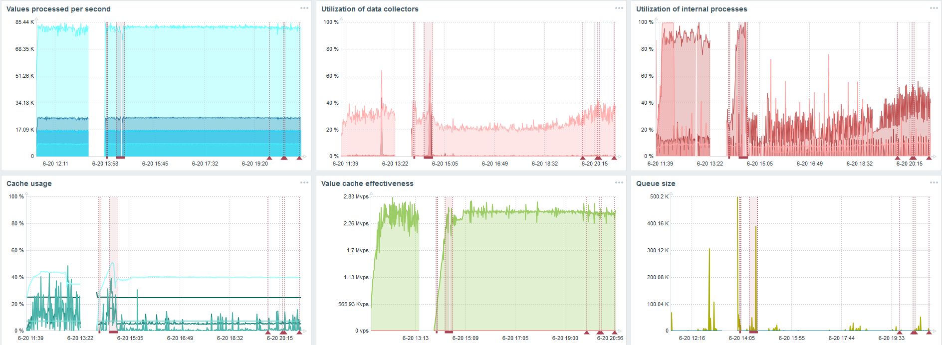Click 6-20 12:16 time label in Queue size graph
Image resolution: width=942 pixels, height=345 pixels.
[x=692, y=338]
